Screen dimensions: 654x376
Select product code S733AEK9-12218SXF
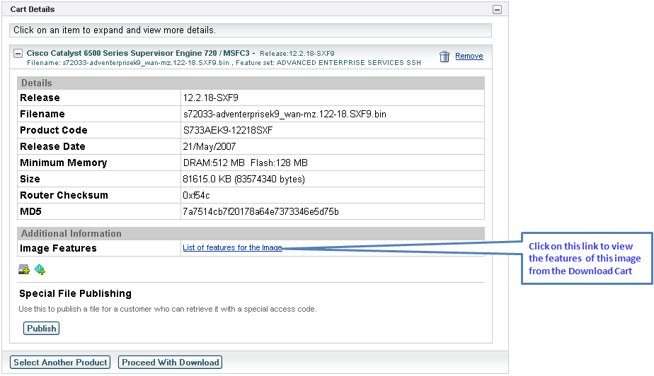point(228,130)
